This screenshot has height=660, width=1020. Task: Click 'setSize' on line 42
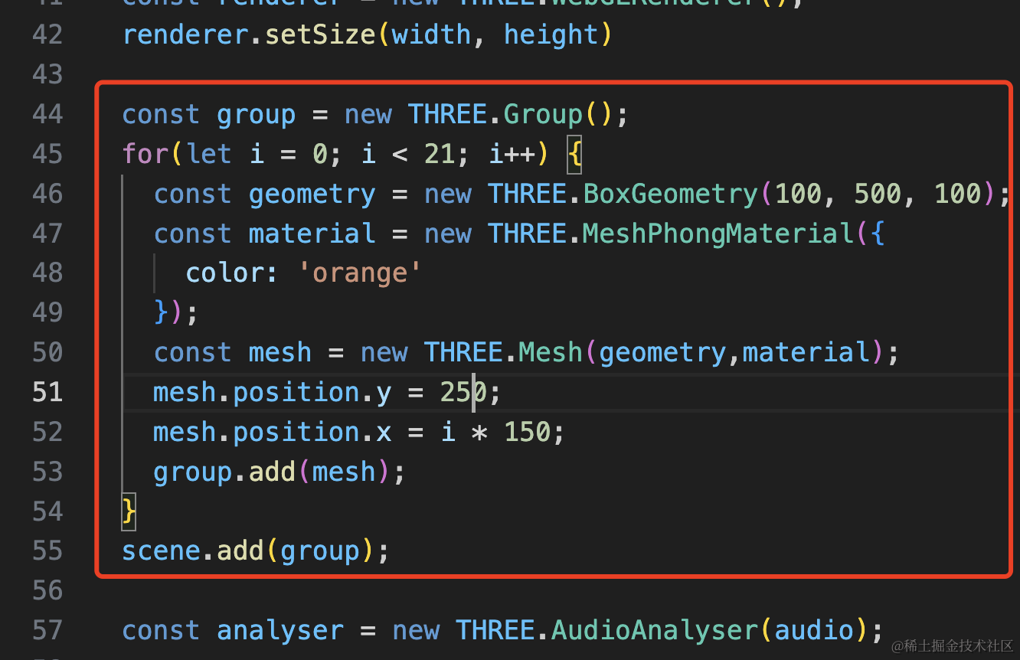(x=321, y=35)
